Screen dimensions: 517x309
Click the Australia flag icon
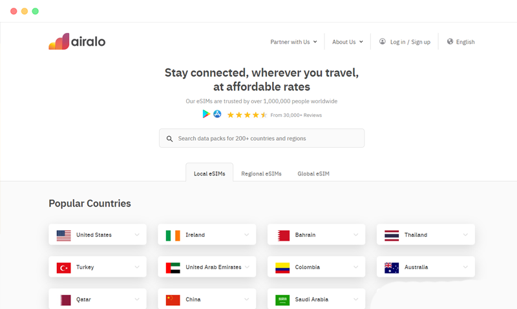pos(392,267)
